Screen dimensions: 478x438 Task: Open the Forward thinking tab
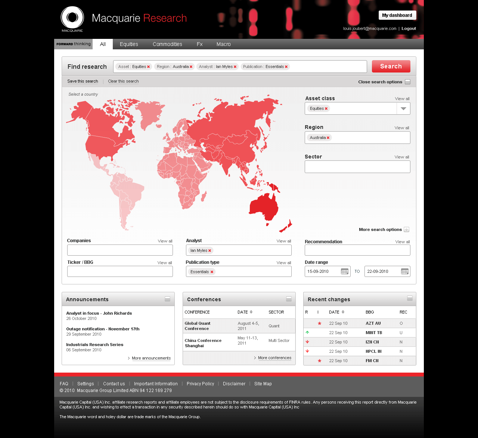[74, 44]
